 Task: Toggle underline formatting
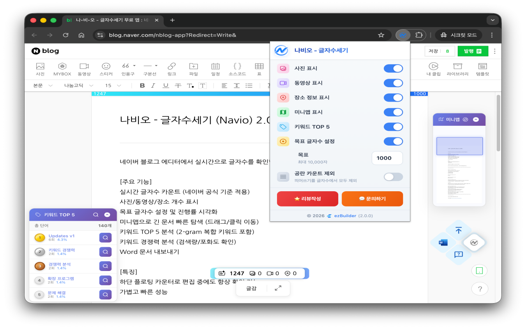coord(166,86)
